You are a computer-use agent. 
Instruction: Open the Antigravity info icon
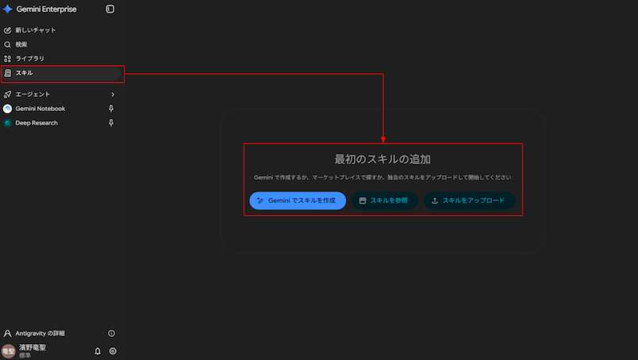pyautogui.click(x=111, y=333)
